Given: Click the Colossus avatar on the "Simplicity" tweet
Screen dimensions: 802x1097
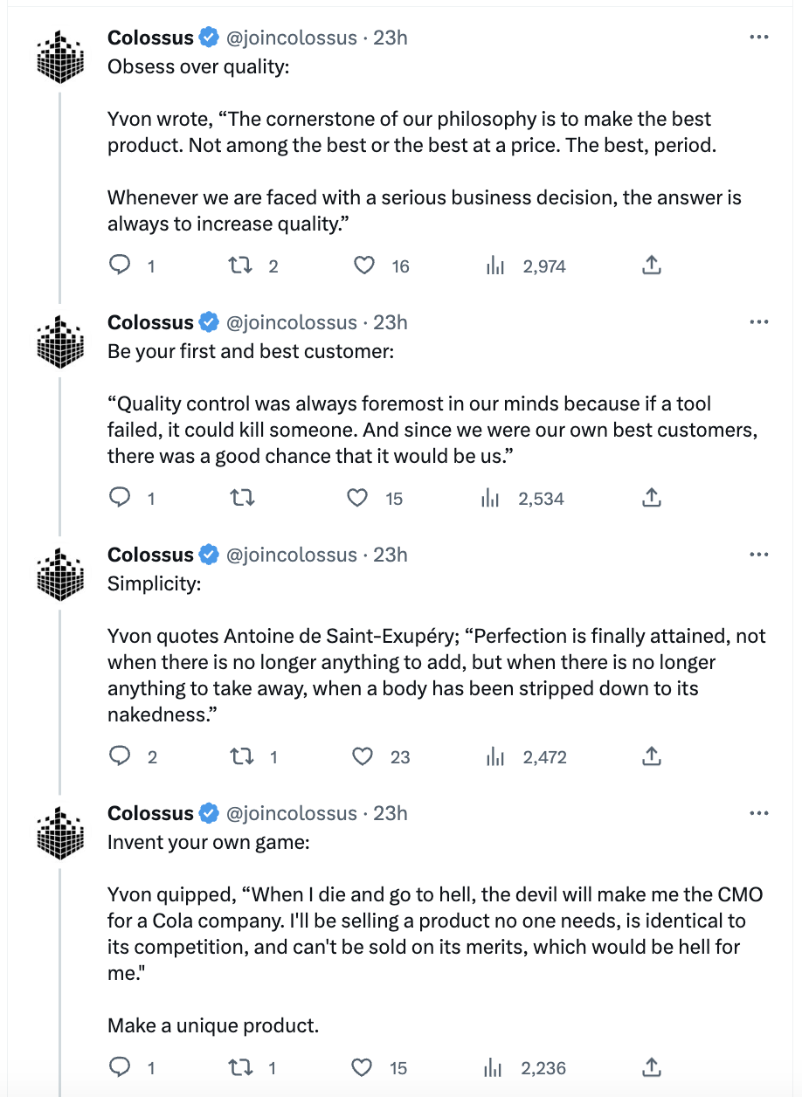Looking at the screenshot, I should click(x=60, y=577).
